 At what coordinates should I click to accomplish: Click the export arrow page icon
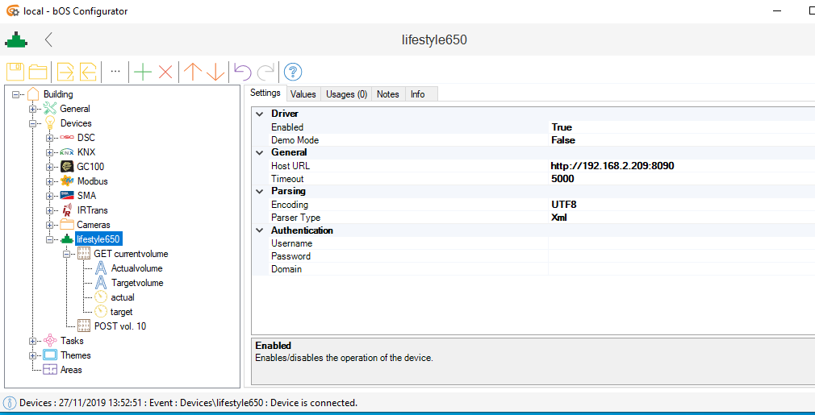[65, 72]
